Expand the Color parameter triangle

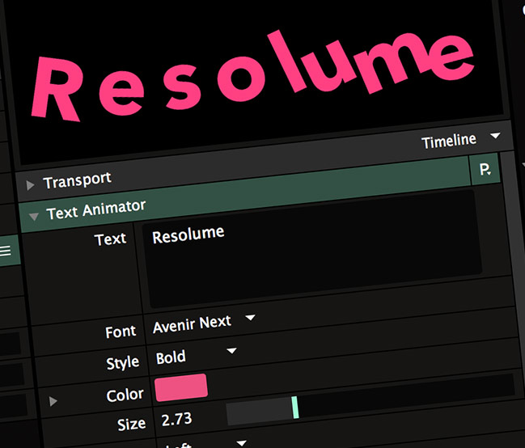click(x=53, y=401)
